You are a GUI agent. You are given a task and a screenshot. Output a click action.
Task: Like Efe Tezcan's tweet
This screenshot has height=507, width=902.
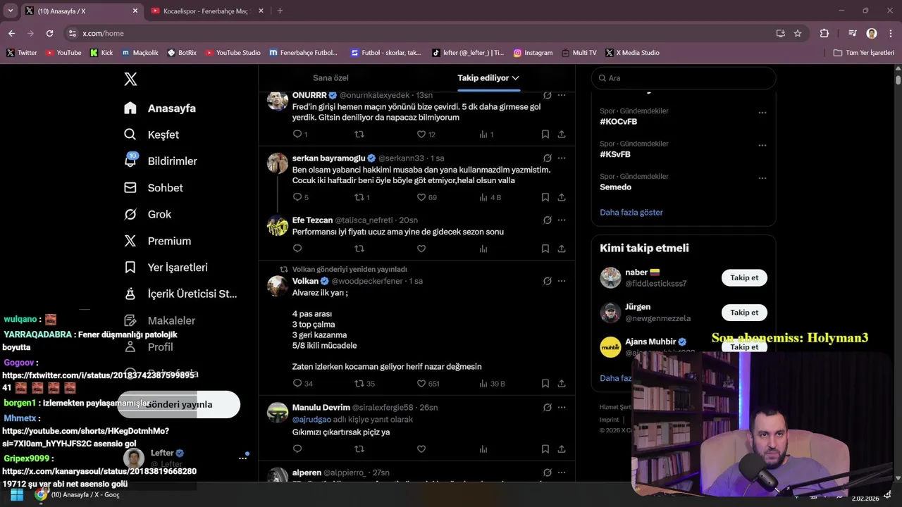coord(421,249)
